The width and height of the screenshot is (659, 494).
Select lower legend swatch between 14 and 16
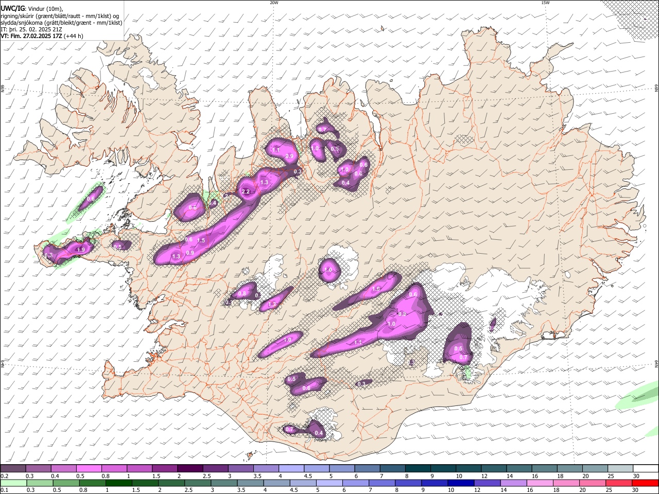[514, 483]
